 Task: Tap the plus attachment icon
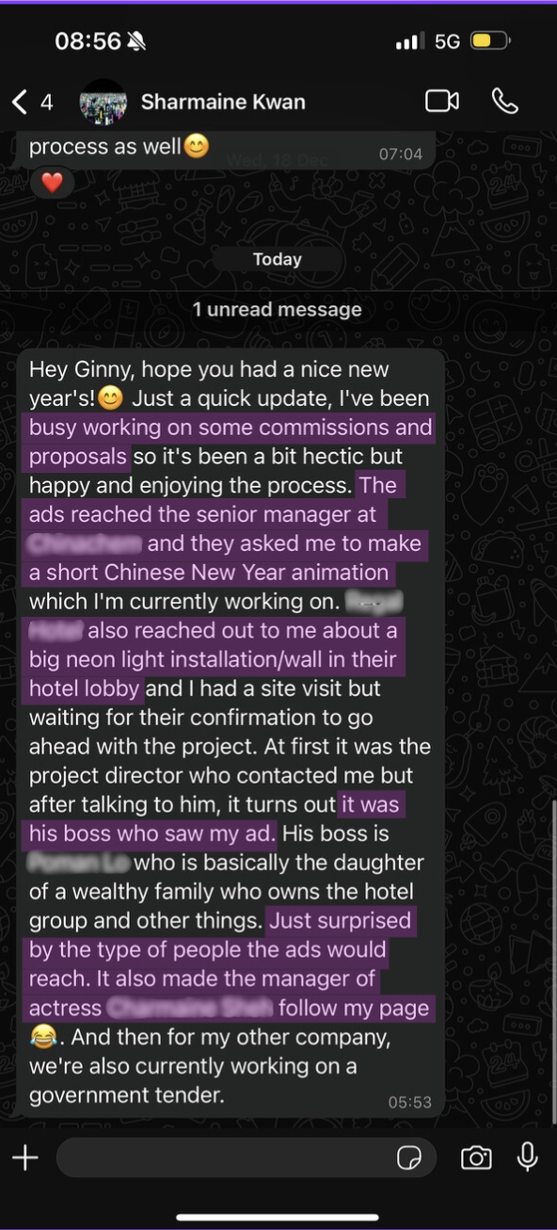pos(25,1157)
